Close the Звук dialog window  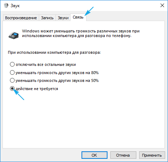pos(162,5)
